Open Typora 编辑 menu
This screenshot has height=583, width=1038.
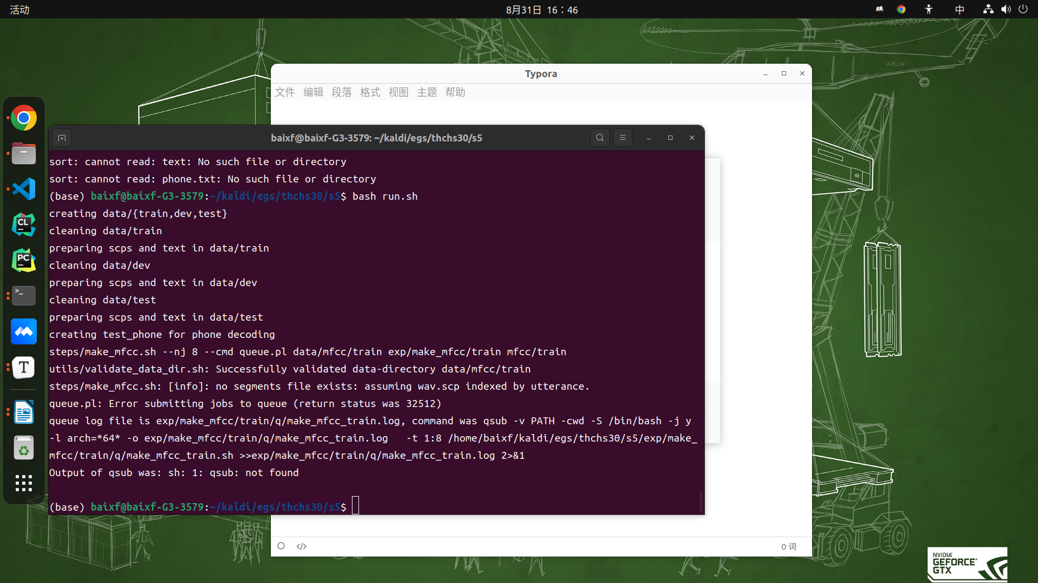click(314, 92)
